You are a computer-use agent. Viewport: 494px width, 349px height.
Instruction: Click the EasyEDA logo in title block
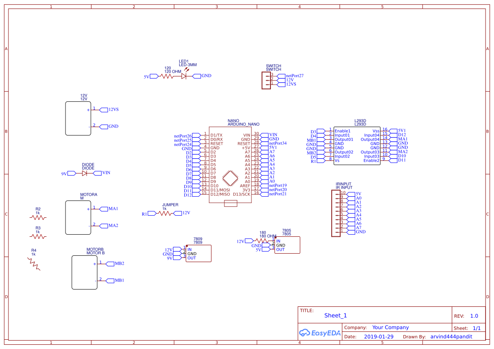coord(319,333)
